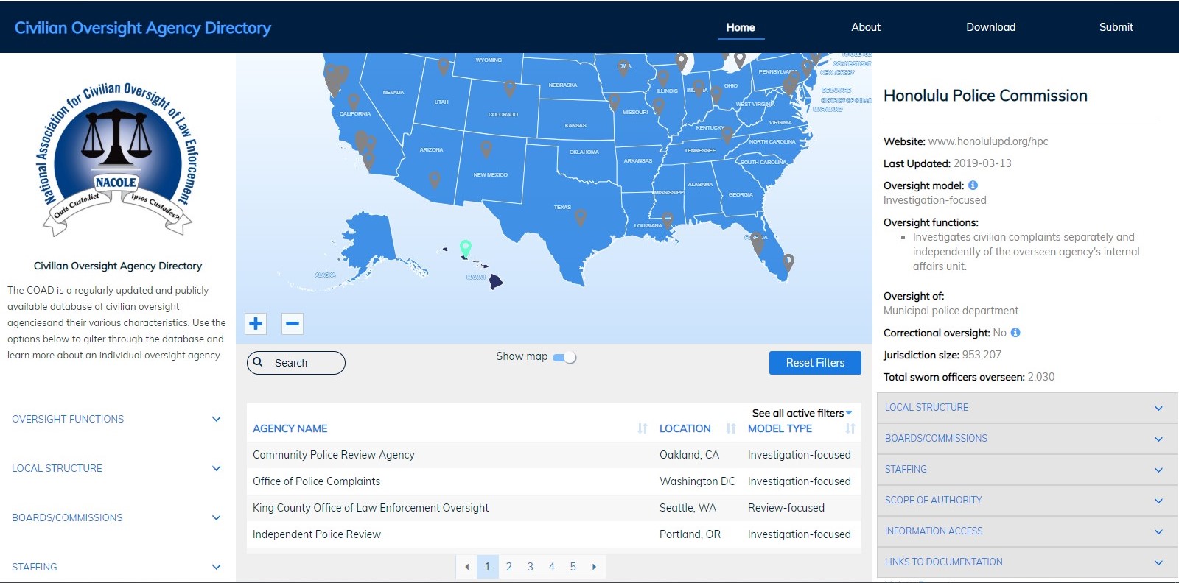Expand Local Structure filter in left sidebar
The height and width of the screenshot is (583, 1179).
pyautogui.click(x=116, y=468)
